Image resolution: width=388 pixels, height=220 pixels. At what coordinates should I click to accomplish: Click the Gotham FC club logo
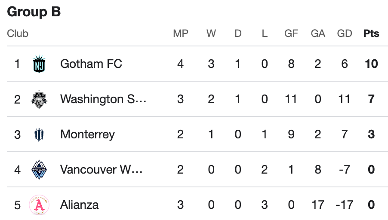[39, 64]
